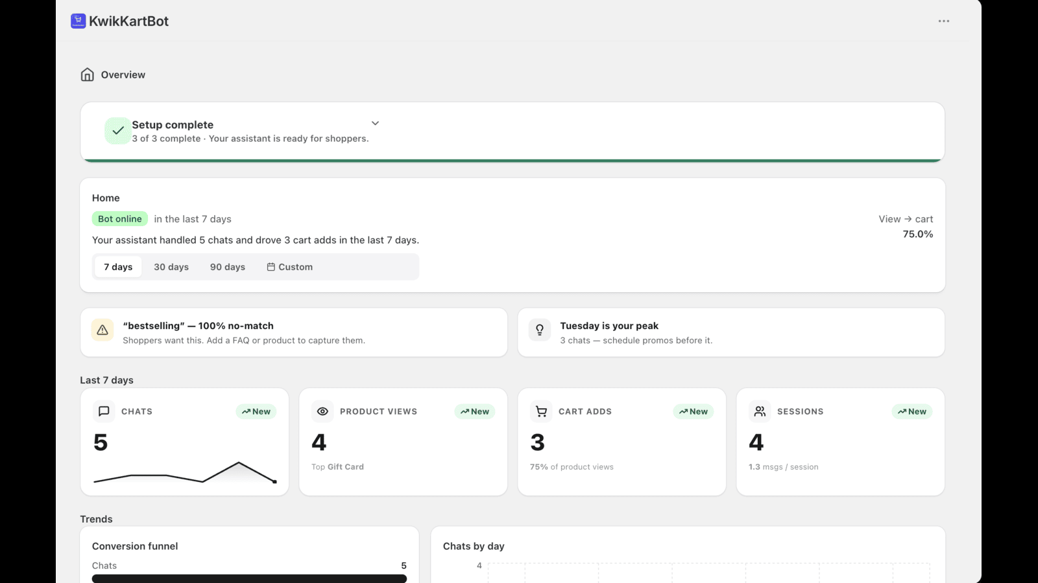Switch to the 30 days range
Screen dimensions: 1038x583
[171, 267]
